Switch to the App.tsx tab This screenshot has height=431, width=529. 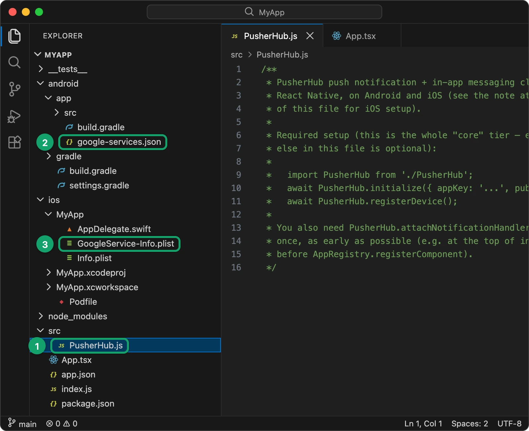pos(362,36)
